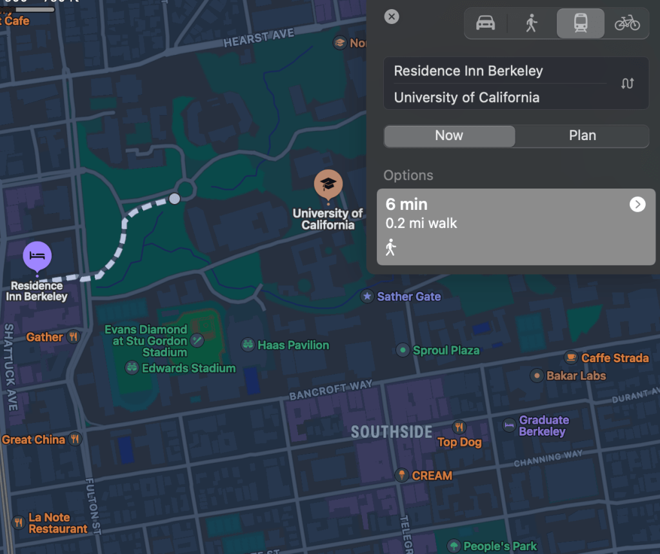
Task: Select the Now departure option
Action: coord(449,136)
